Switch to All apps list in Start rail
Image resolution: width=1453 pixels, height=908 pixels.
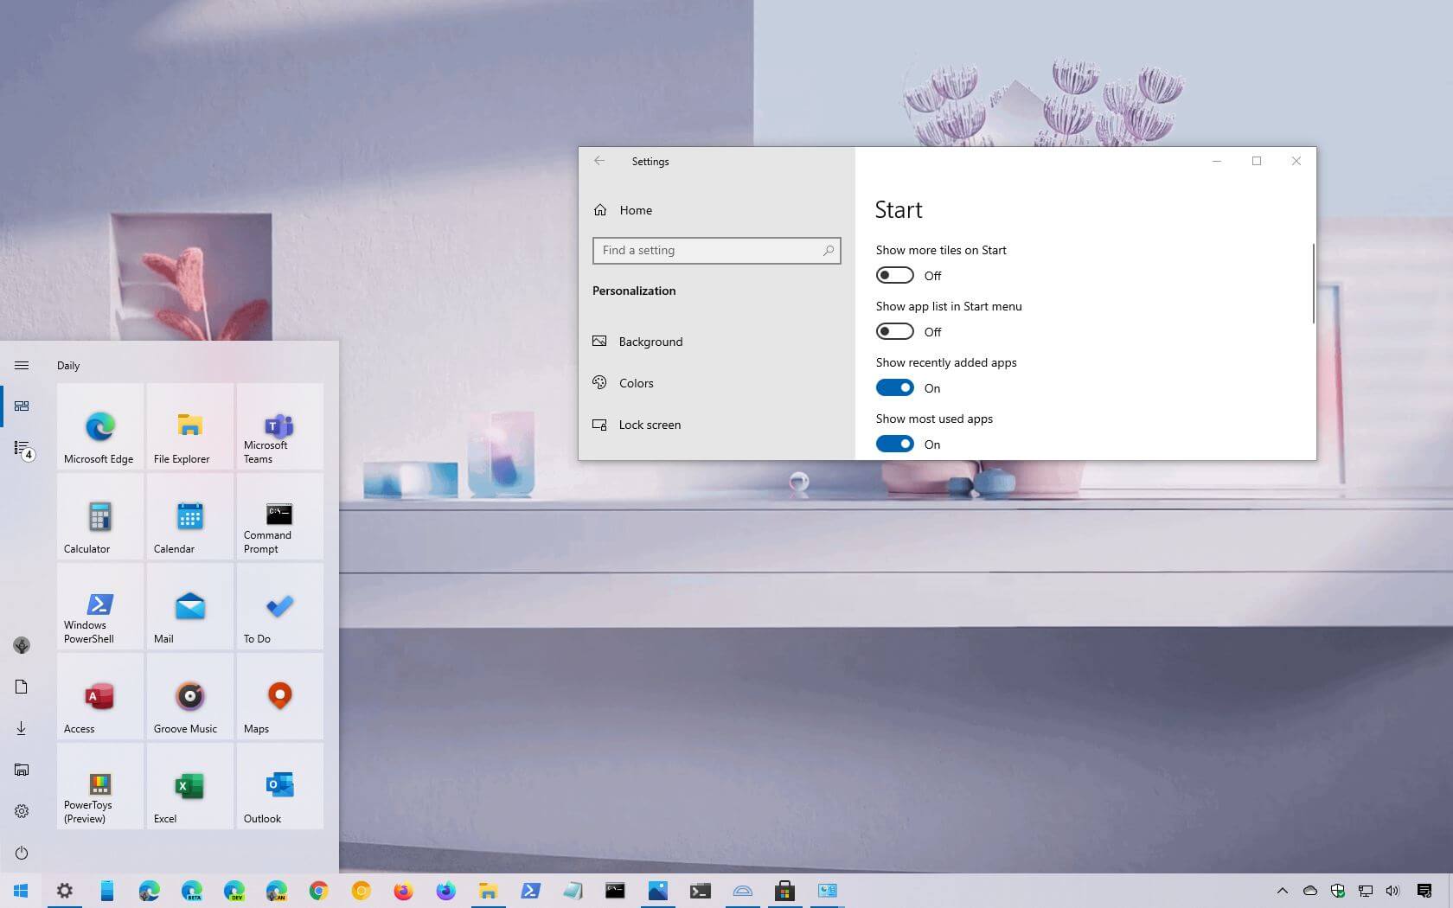click(22, 448)
